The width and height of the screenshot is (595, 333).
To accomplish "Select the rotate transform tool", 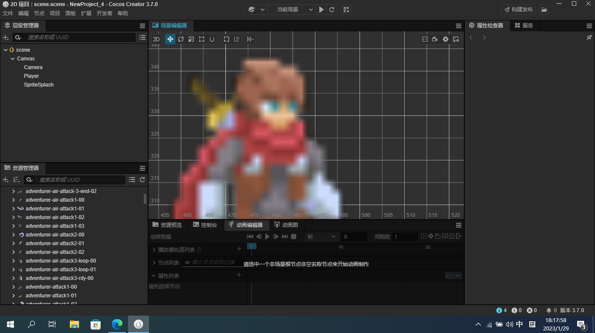I will (181, 39).
